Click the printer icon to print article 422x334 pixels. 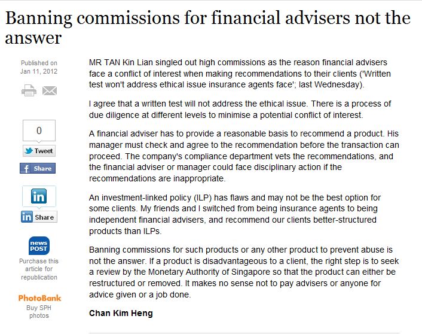(x=29, y=91)
